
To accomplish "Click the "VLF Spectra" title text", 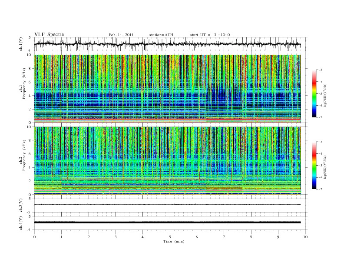I will coord(49,34).
